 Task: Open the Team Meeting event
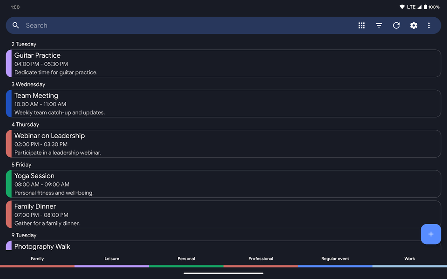coord(223,104)
